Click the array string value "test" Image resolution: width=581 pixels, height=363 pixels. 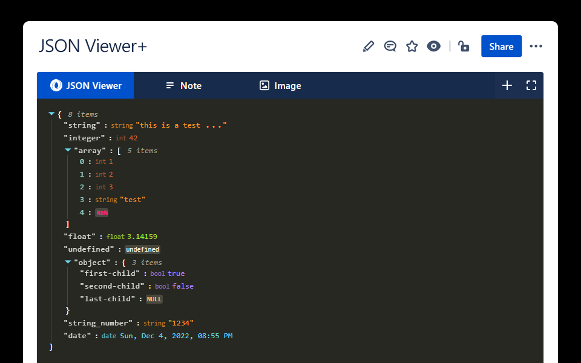click(x=133, y=200)
